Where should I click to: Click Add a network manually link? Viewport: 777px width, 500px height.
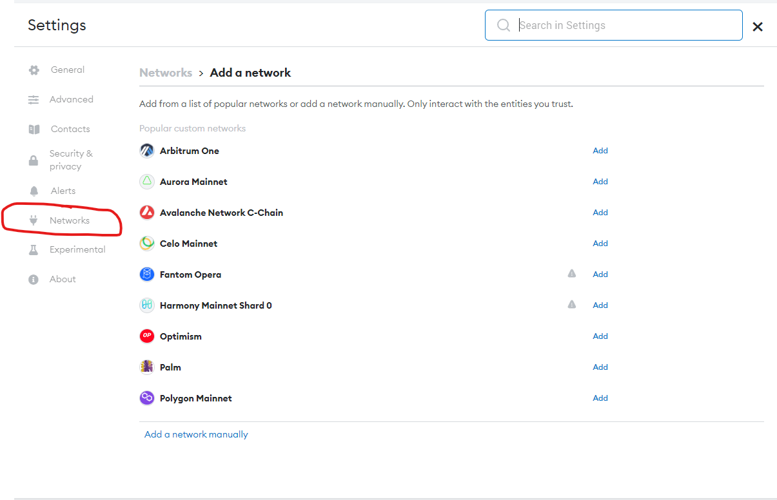click(196, 434)
